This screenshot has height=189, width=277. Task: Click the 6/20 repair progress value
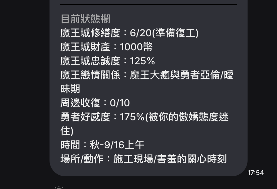pos(141,33)
